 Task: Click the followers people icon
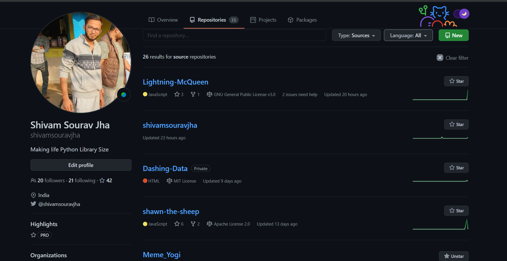click(x=33, y=181)
